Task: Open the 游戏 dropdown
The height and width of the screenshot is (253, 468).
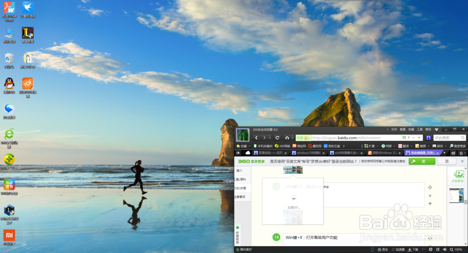Action: point(439,146)
